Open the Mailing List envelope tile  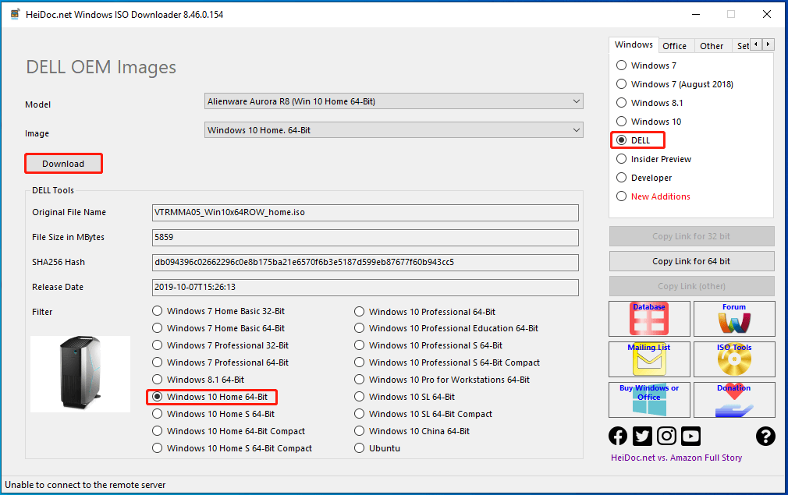(x=649, y=359)
